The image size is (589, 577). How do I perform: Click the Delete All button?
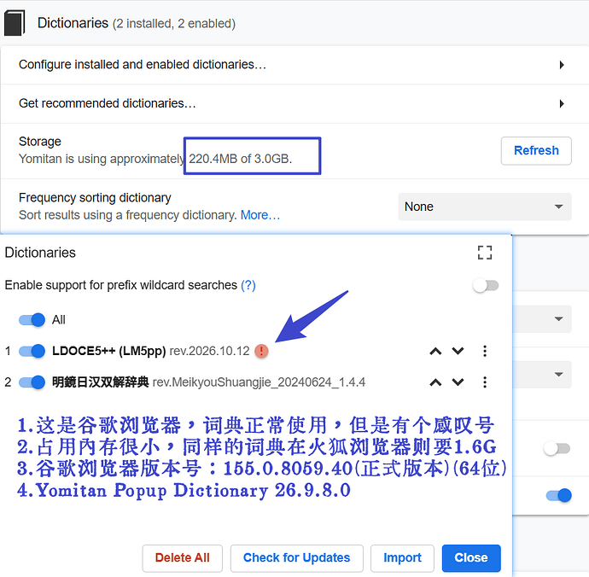182,558
